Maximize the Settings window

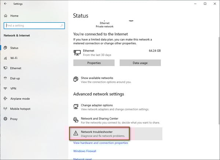point(205,4)
